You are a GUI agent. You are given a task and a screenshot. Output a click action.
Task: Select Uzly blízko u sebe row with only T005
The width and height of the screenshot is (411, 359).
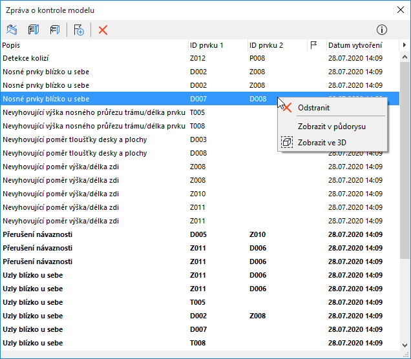(x=200, y=302)
